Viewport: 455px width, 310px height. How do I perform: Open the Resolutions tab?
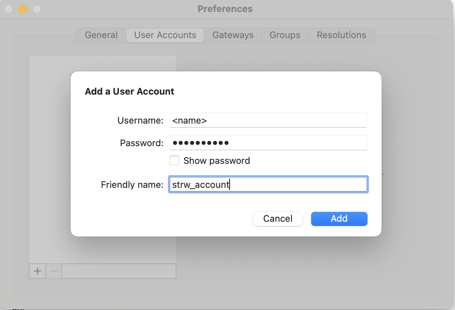(x=341, y=35)
